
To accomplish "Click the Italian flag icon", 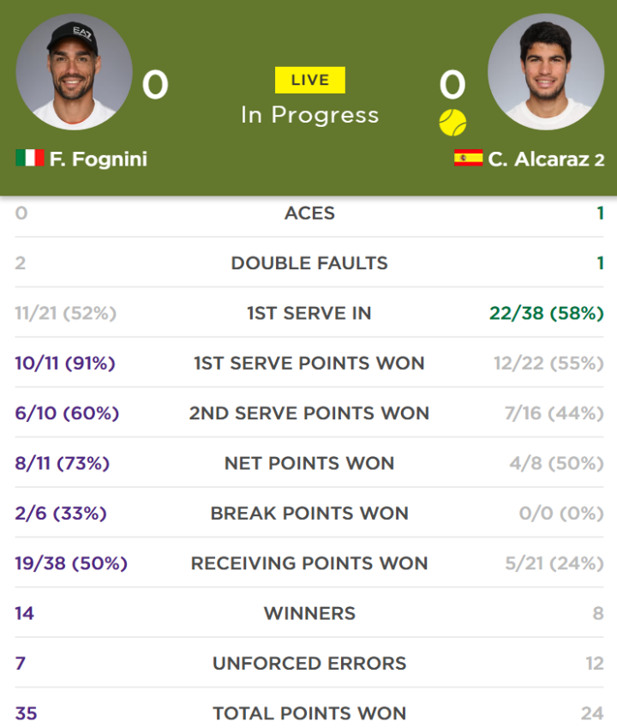I will coord(30,158).
